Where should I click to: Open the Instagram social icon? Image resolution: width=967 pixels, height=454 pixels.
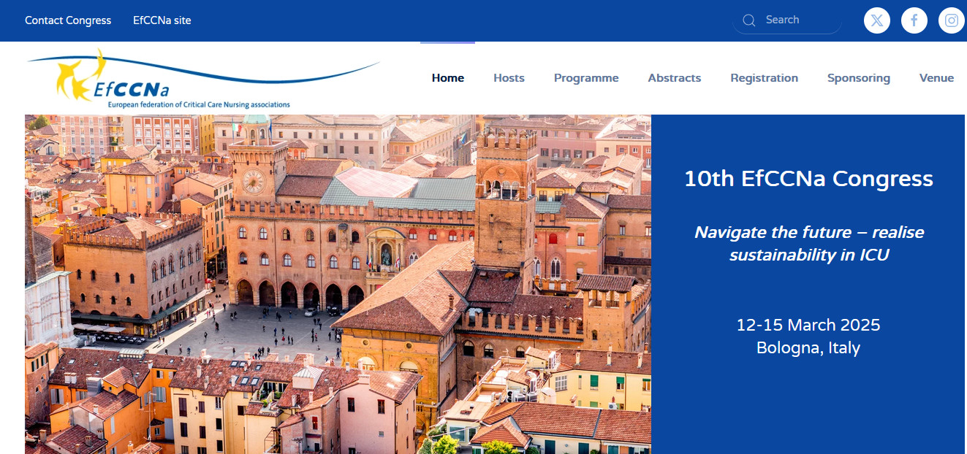click(x=952, y=20)
